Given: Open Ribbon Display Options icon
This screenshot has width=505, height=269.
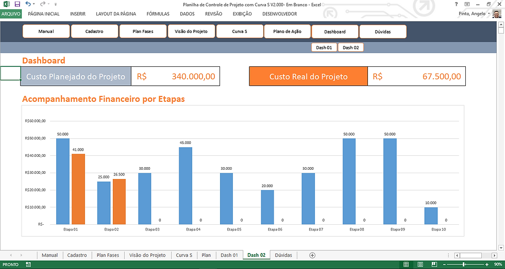Looking at the screenshot, I should click(x=467, y=4).
